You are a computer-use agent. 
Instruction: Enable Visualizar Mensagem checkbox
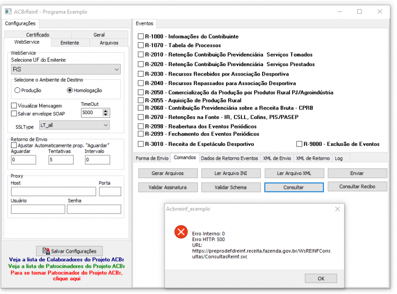point(14,106)
